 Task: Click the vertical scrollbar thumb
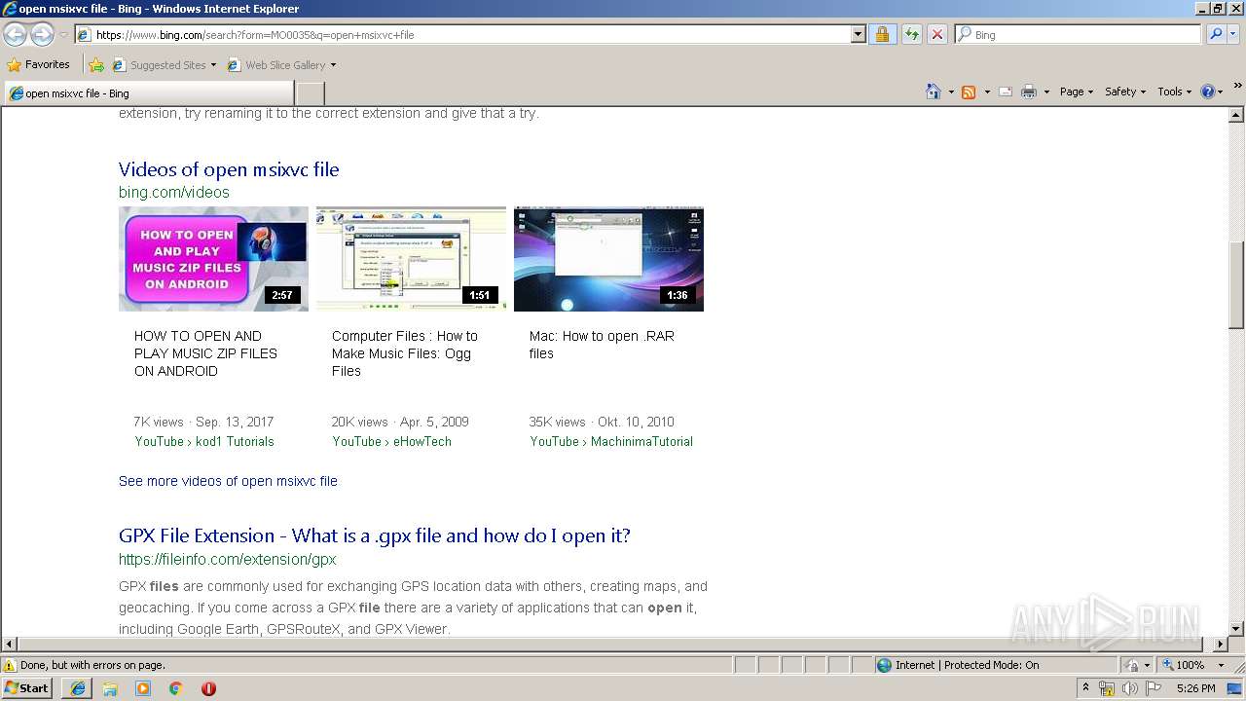click(1236, 284)
